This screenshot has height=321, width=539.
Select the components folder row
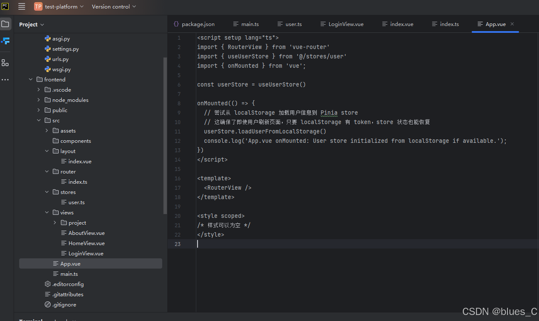click(x=91, y=141)
